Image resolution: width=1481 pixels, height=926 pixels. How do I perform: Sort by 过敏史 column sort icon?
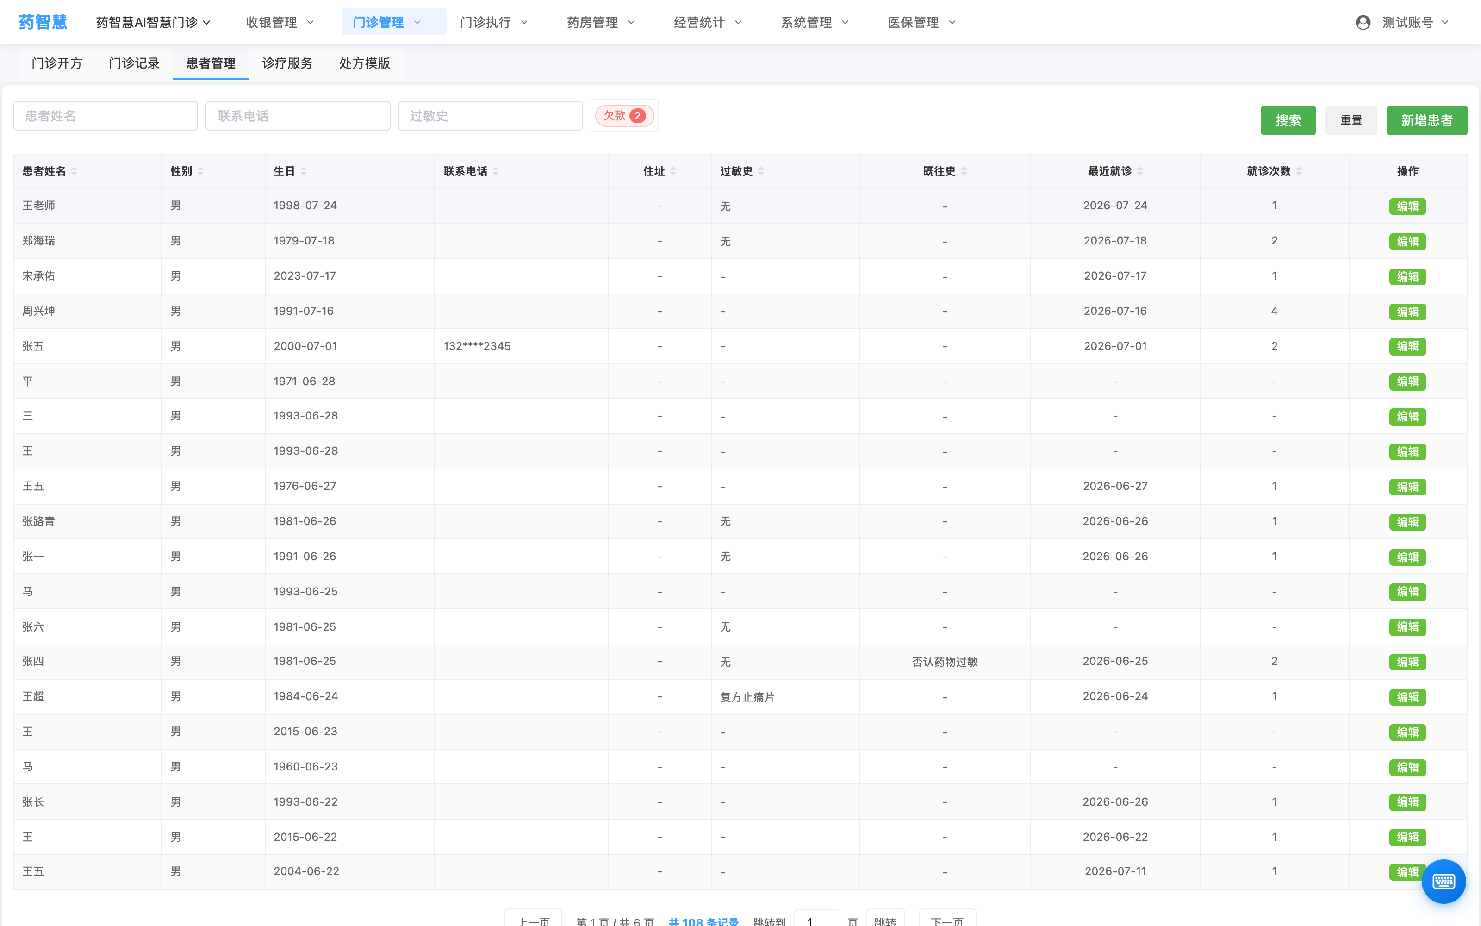[x=761, y=171]
